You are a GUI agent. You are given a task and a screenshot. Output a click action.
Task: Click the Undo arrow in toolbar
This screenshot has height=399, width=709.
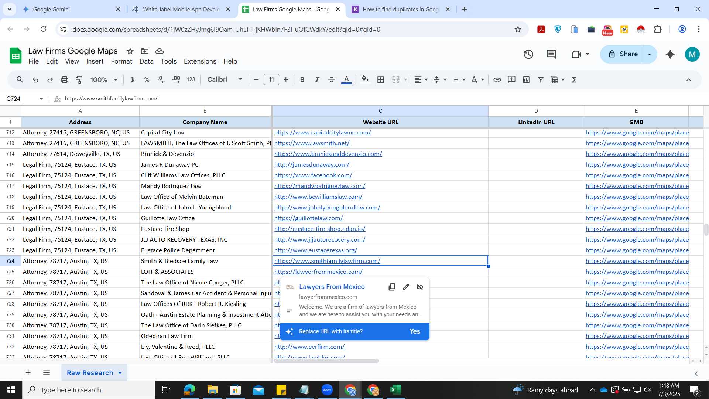(x=35, y=79)
